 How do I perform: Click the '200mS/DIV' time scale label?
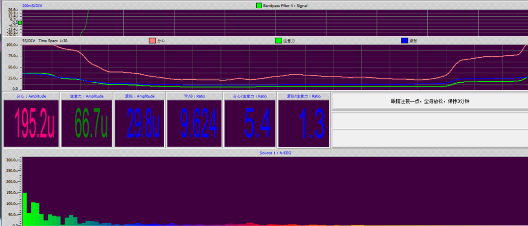(32, 6)
